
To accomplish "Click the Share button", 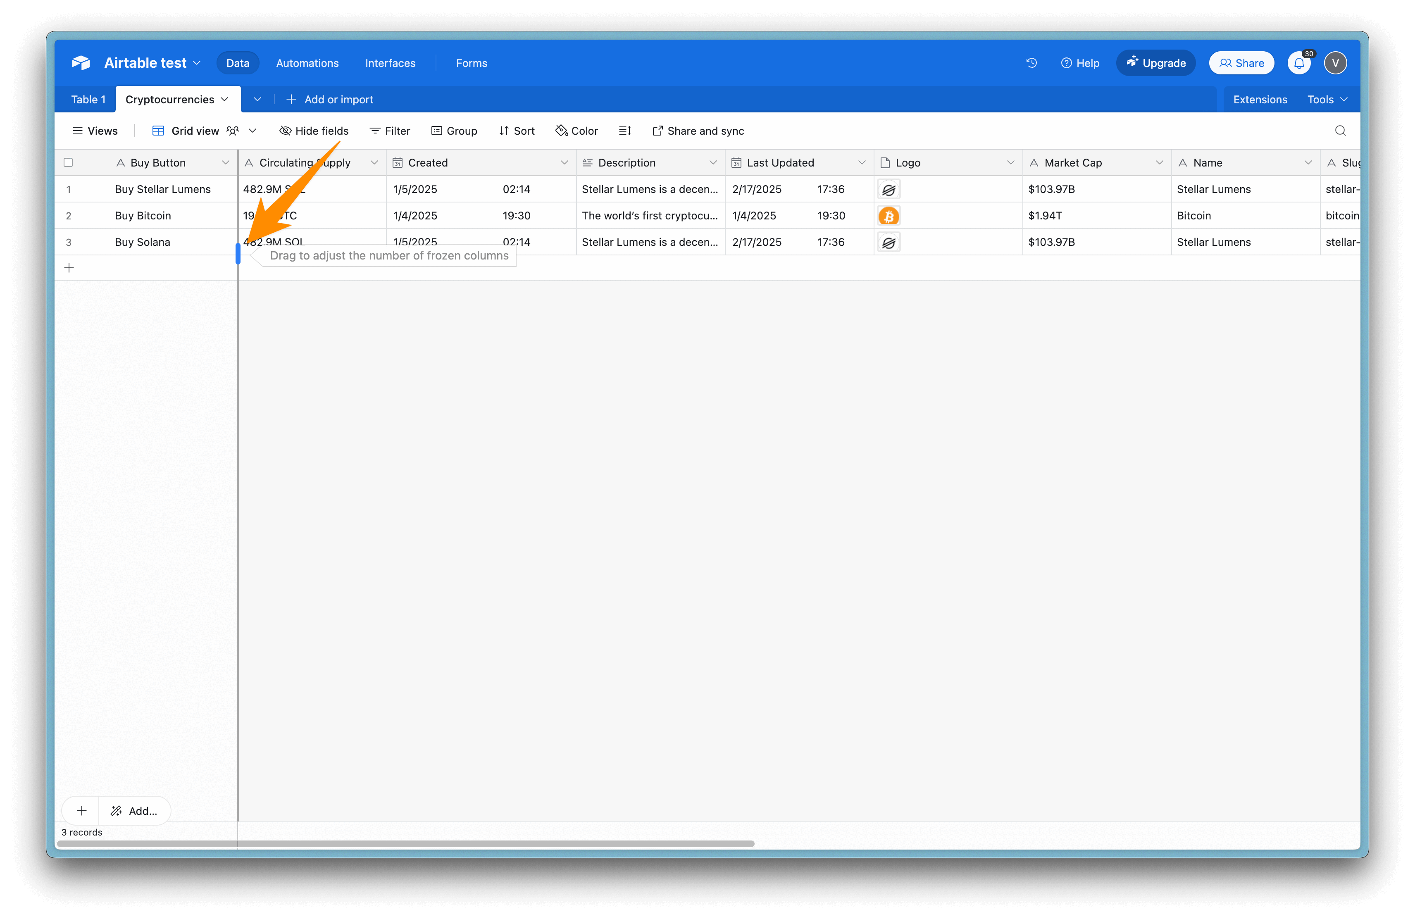I will 1241,63.
